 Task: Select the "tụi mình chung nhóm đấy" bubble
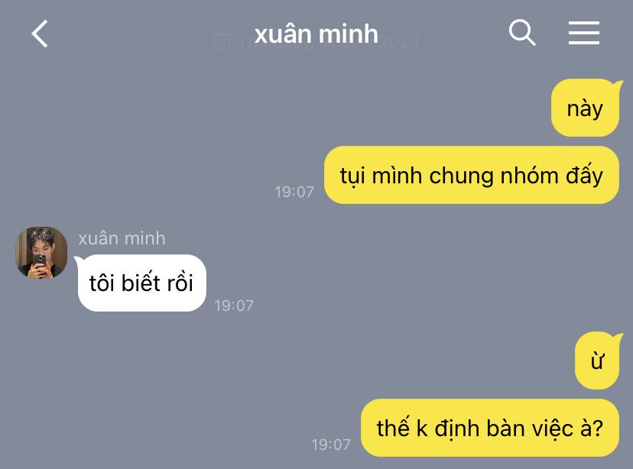472,175
